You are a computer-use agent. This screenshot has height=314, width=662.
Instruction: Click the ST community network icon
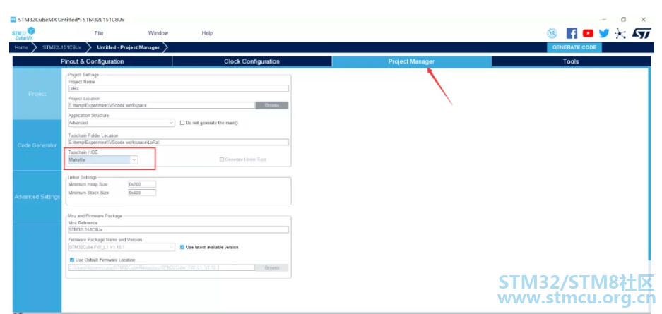tap(620, 33)
